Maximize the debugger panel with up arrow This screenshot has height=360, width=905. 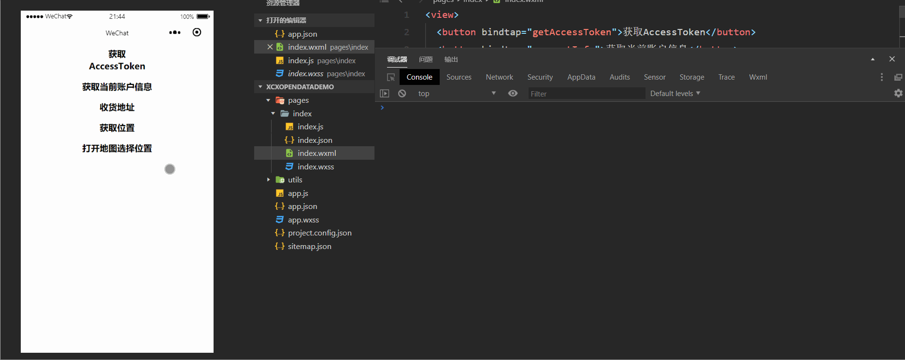873,59
